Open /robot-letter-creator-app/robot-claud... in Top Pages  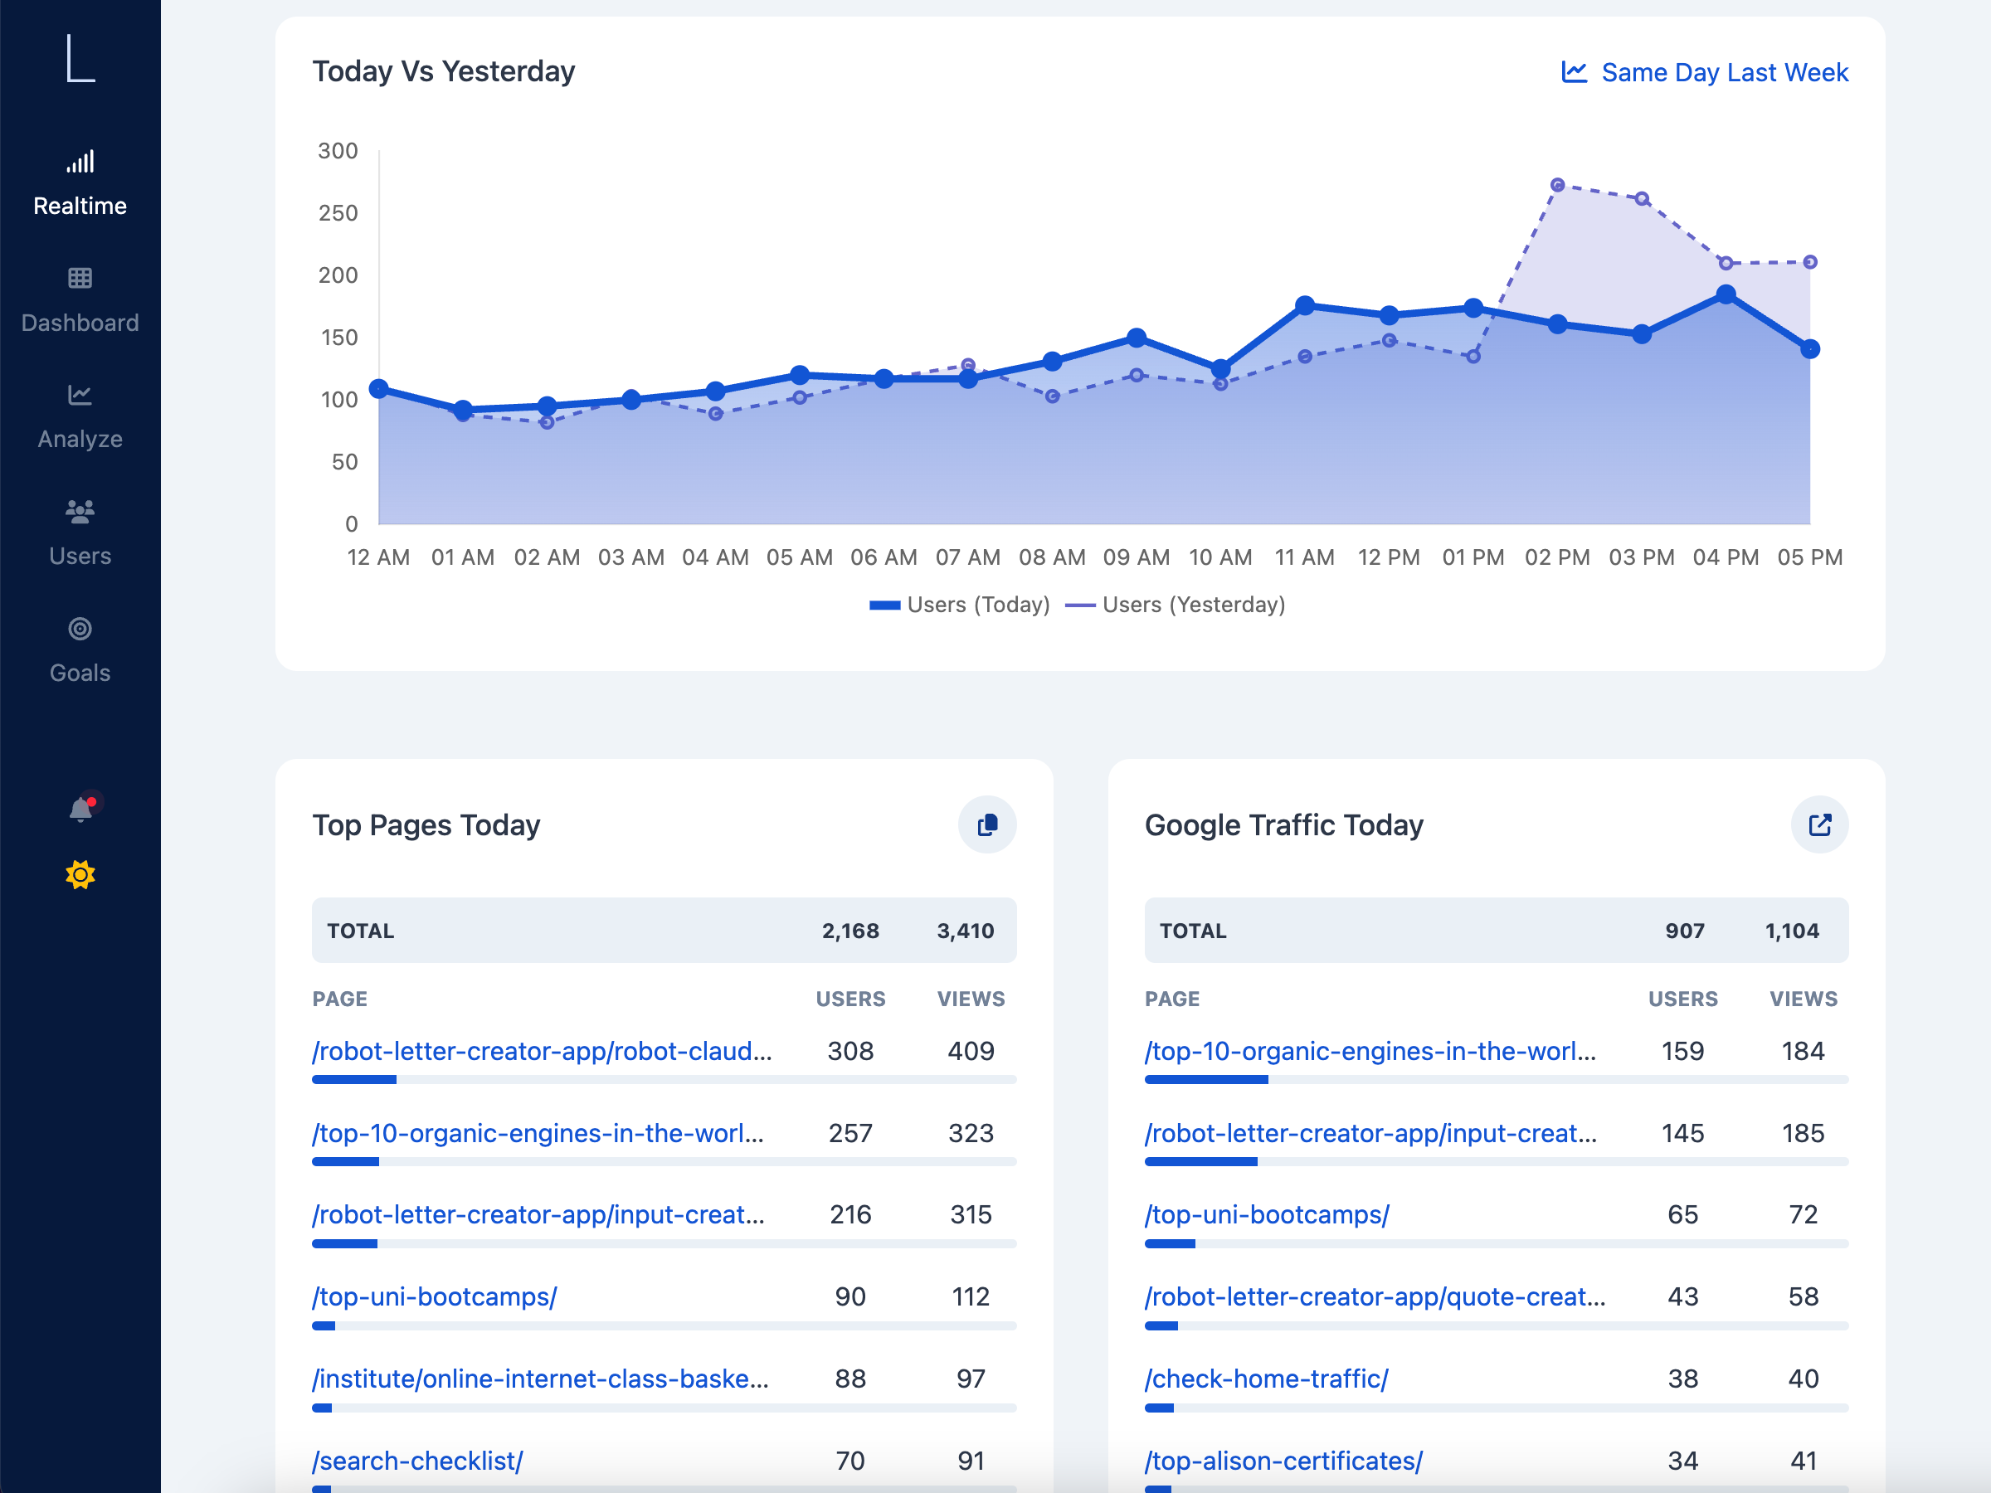point(542,1051)
